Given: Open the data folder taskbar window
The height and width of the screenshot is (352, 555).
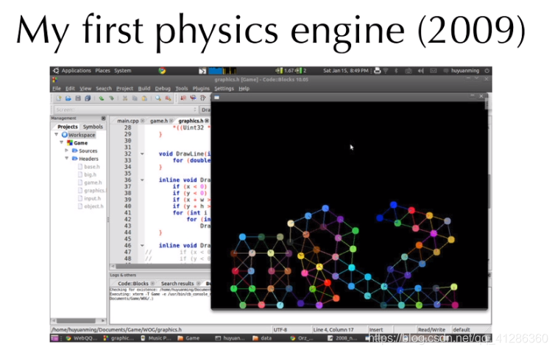Looking at the screenshot, I should click(262, 338).
